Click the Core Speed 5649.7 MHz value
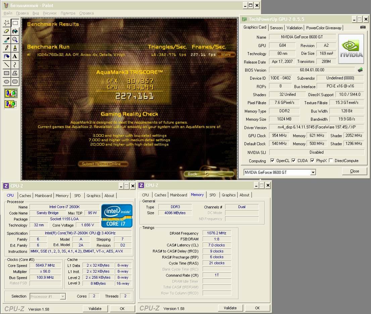This screenshot has height=314, width=371. click(x=45, y=265)
